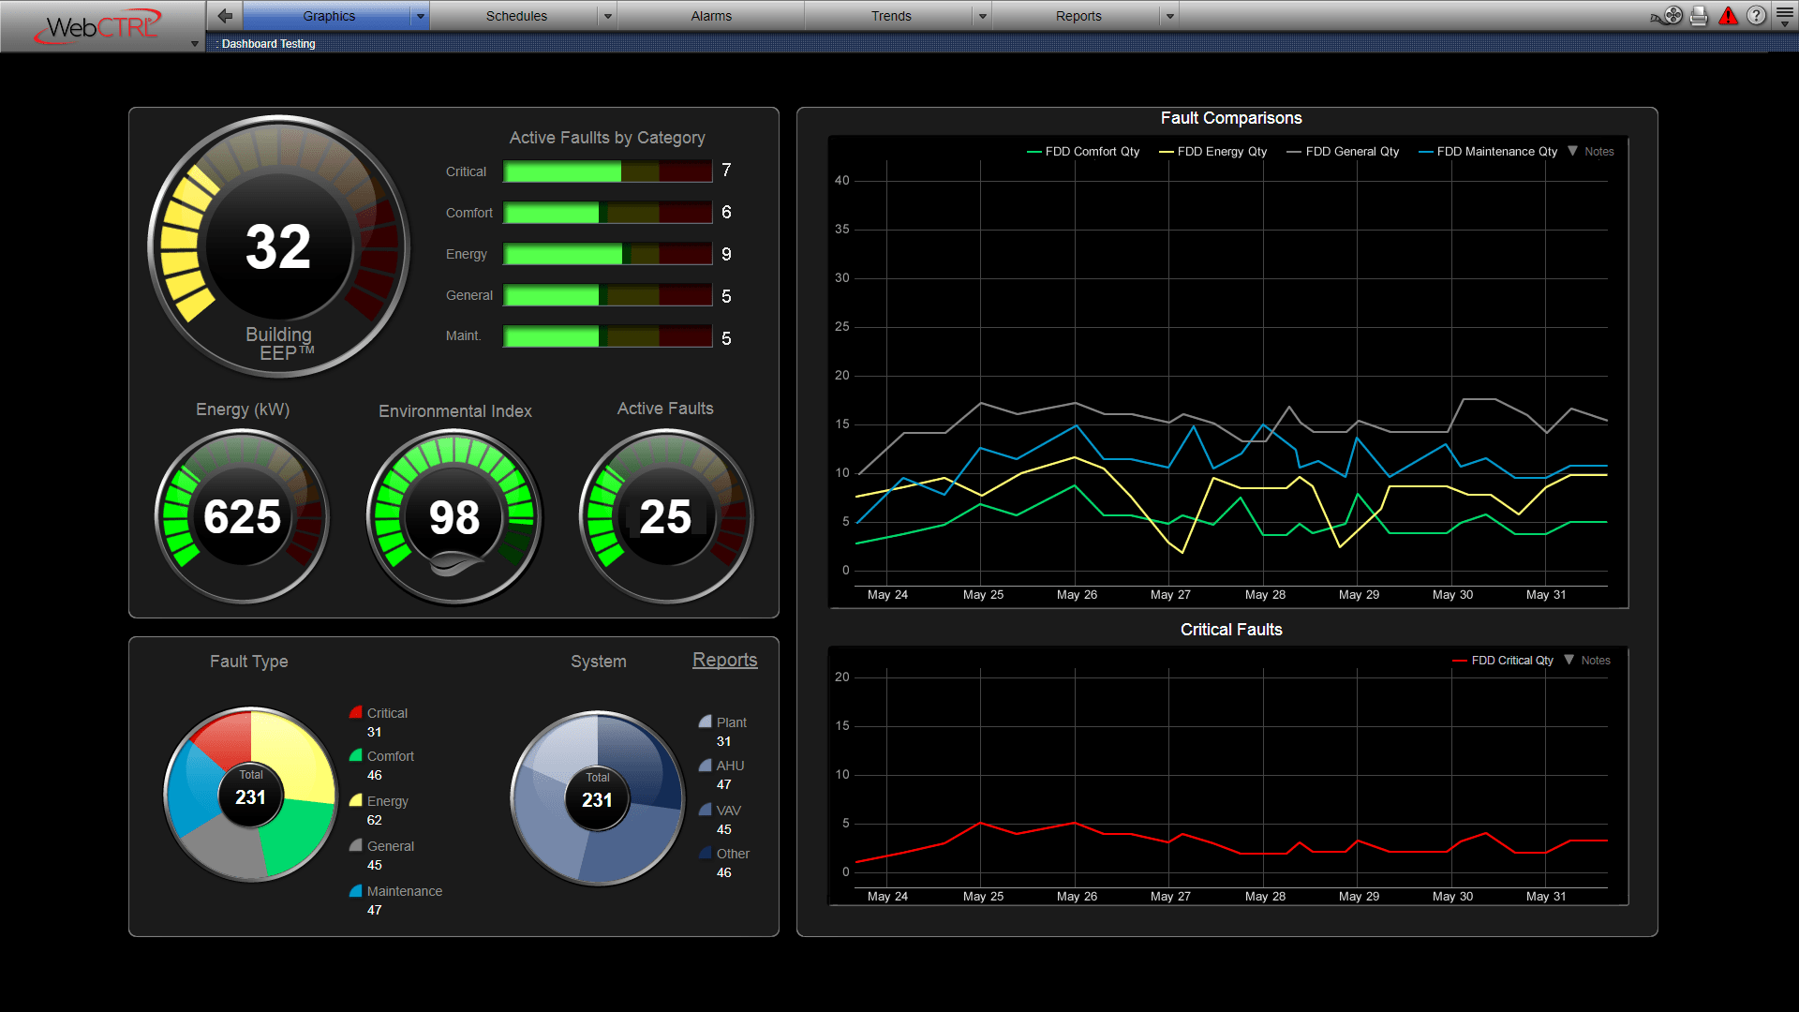Open the Reports link in Fault Type panel
Image resolution: width=1799 pixels, height=1012 pixels.
724,660
